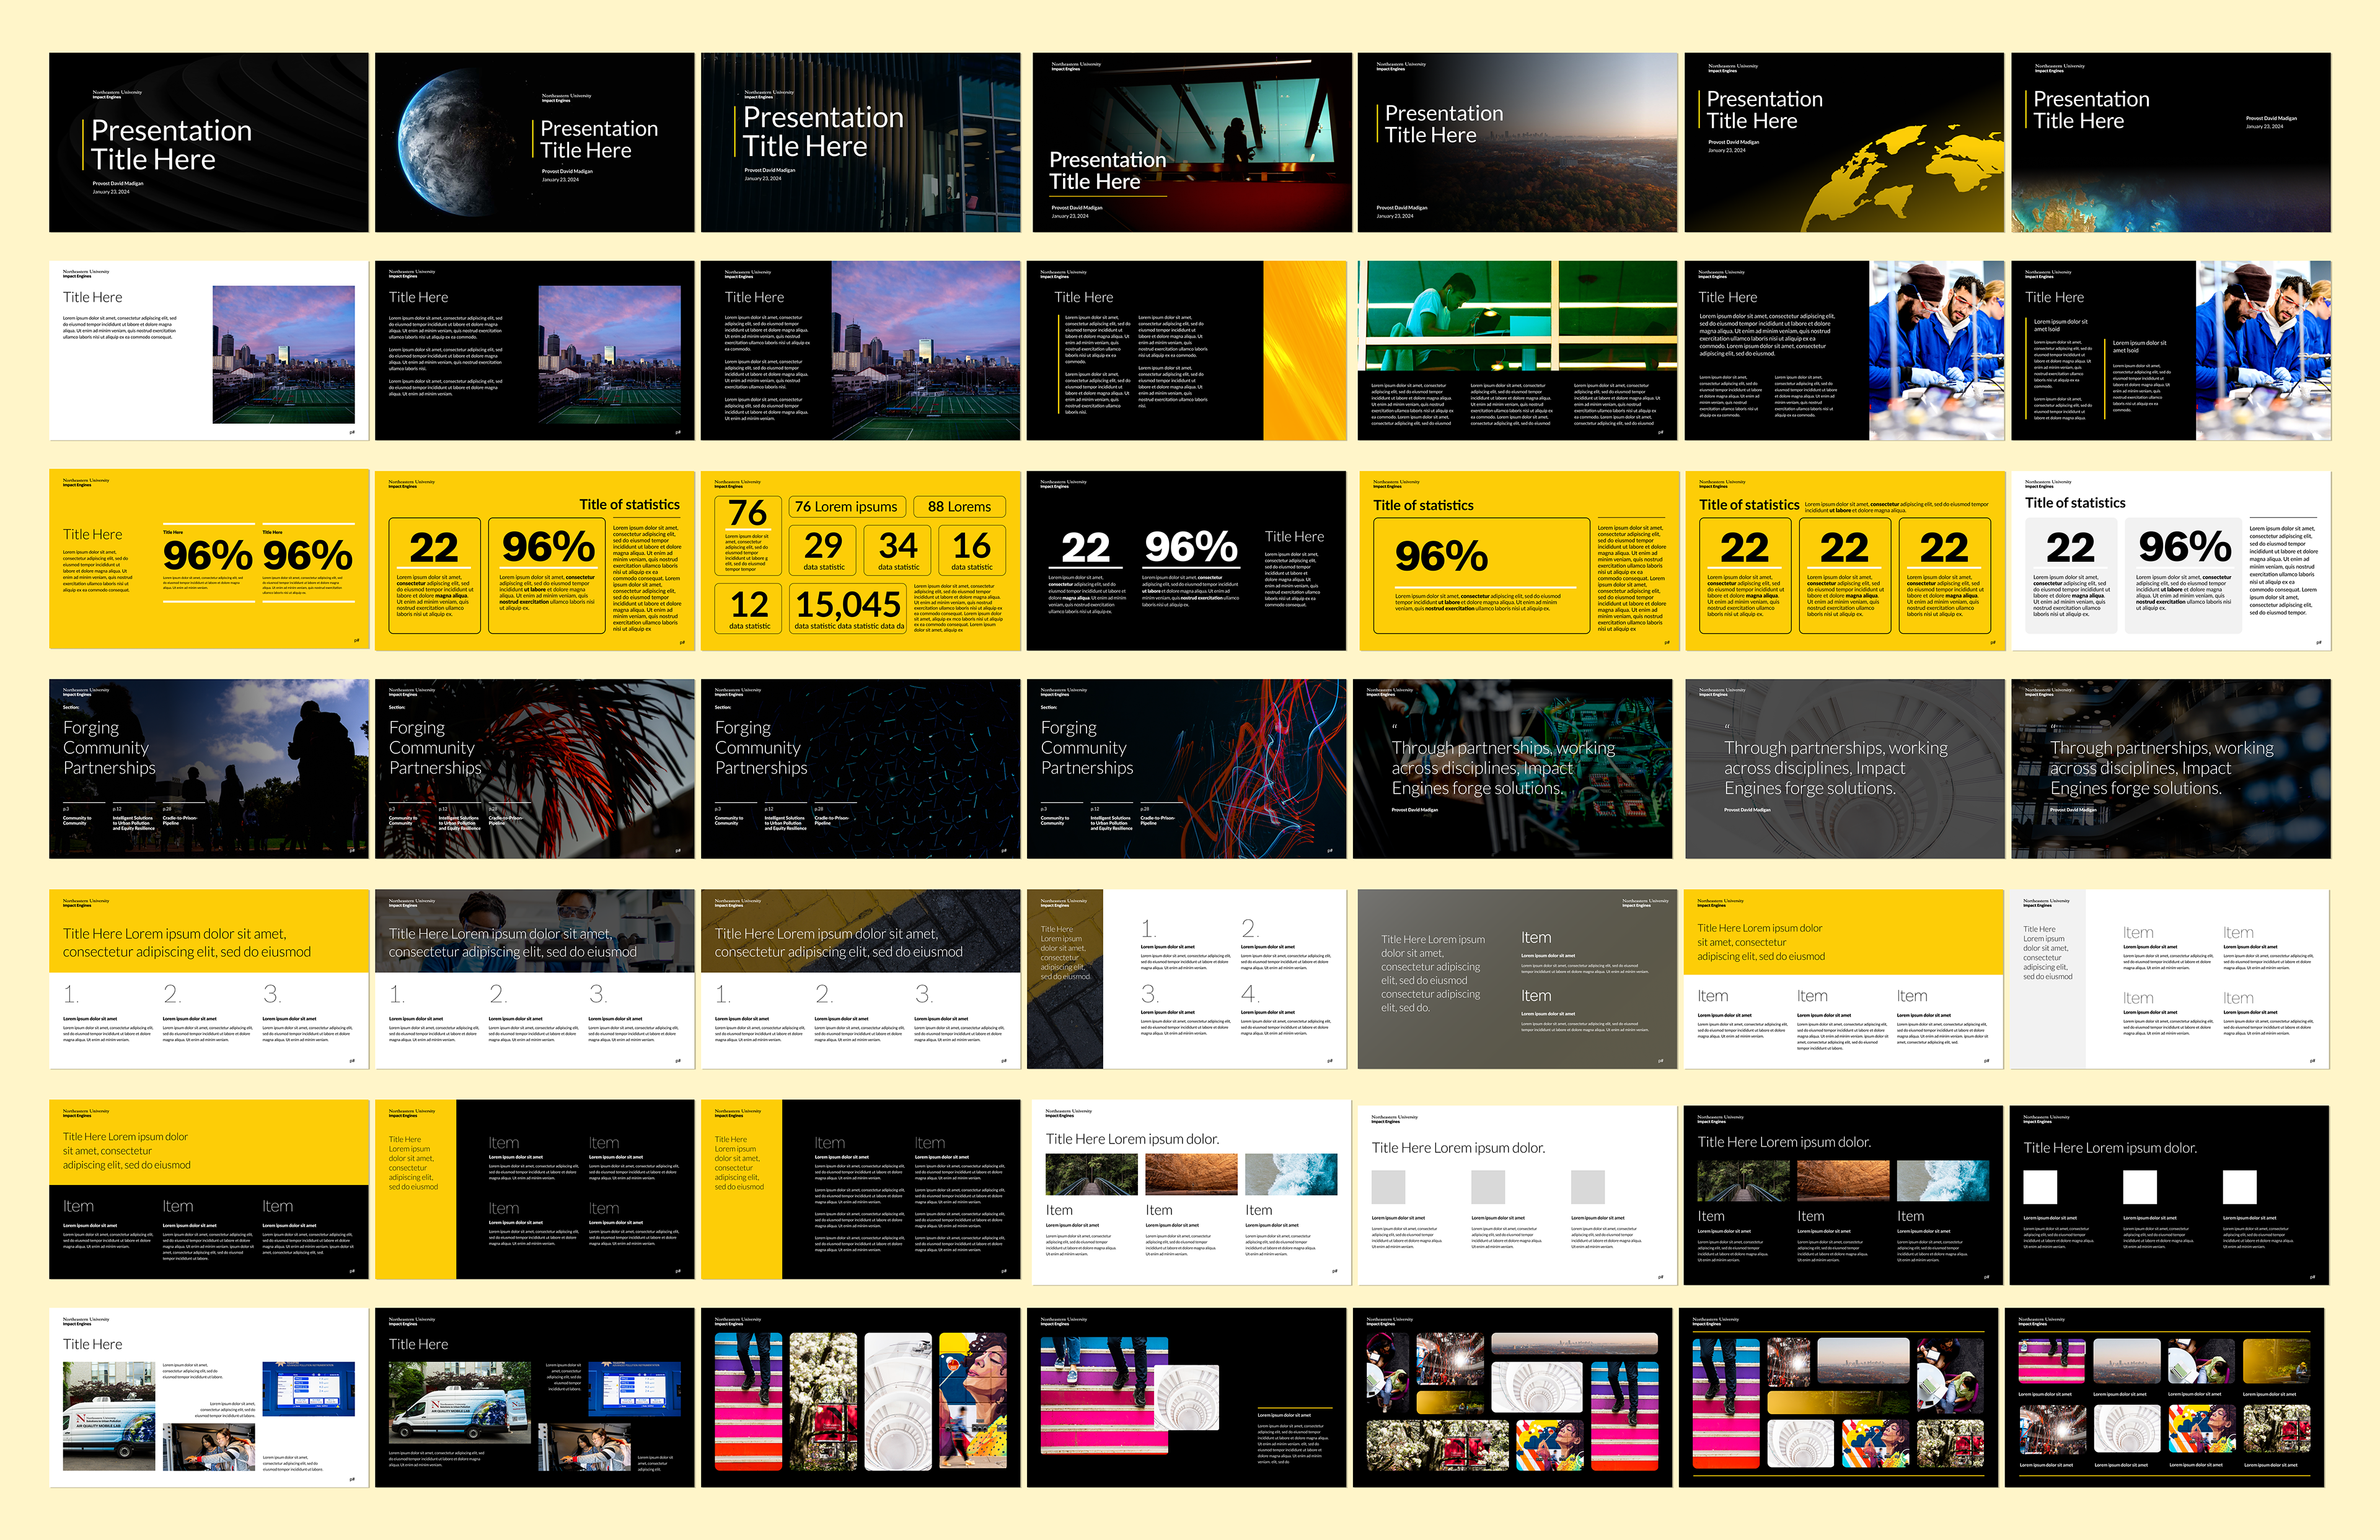
Task: Select the title slide with yellow world map
Action: tap(1844, 143)
